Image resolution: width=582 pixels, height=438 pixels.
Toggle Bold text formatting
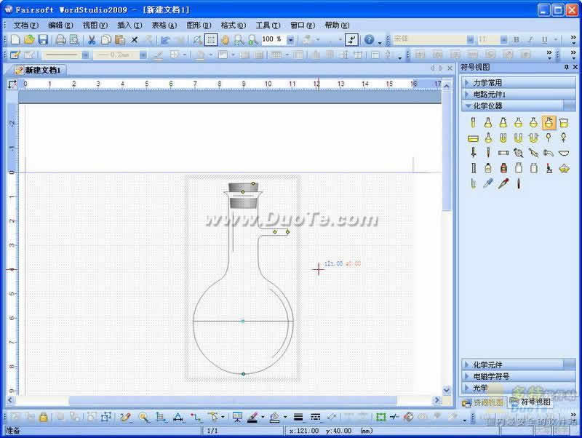517,40
